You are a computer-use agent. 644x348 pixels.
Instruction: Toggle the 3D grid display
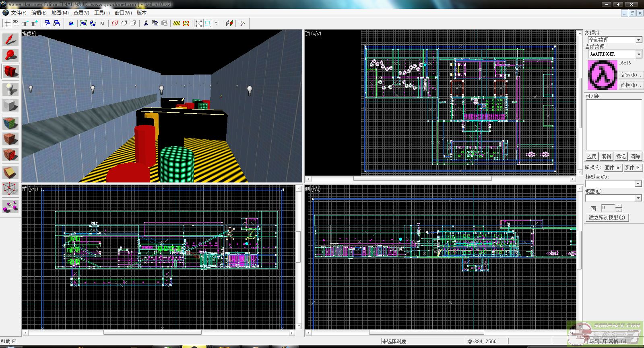coord(16,23)
